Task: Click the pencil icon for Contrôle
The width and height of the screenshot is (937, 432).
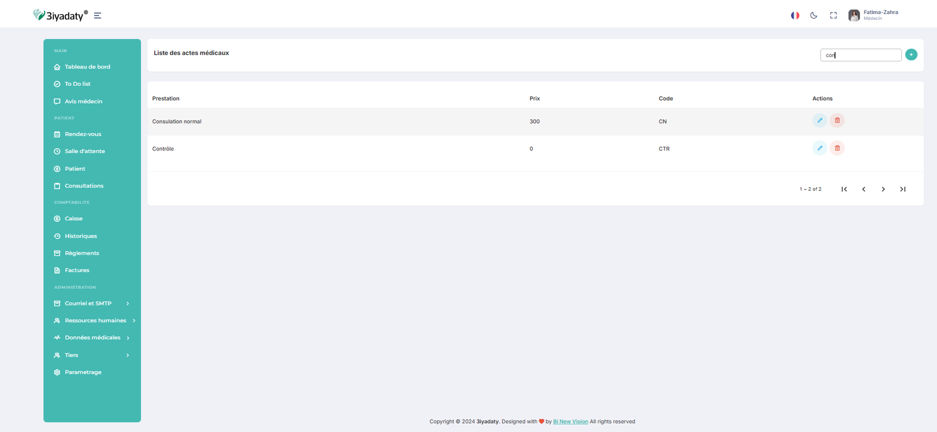Action: tap(819, 148)
